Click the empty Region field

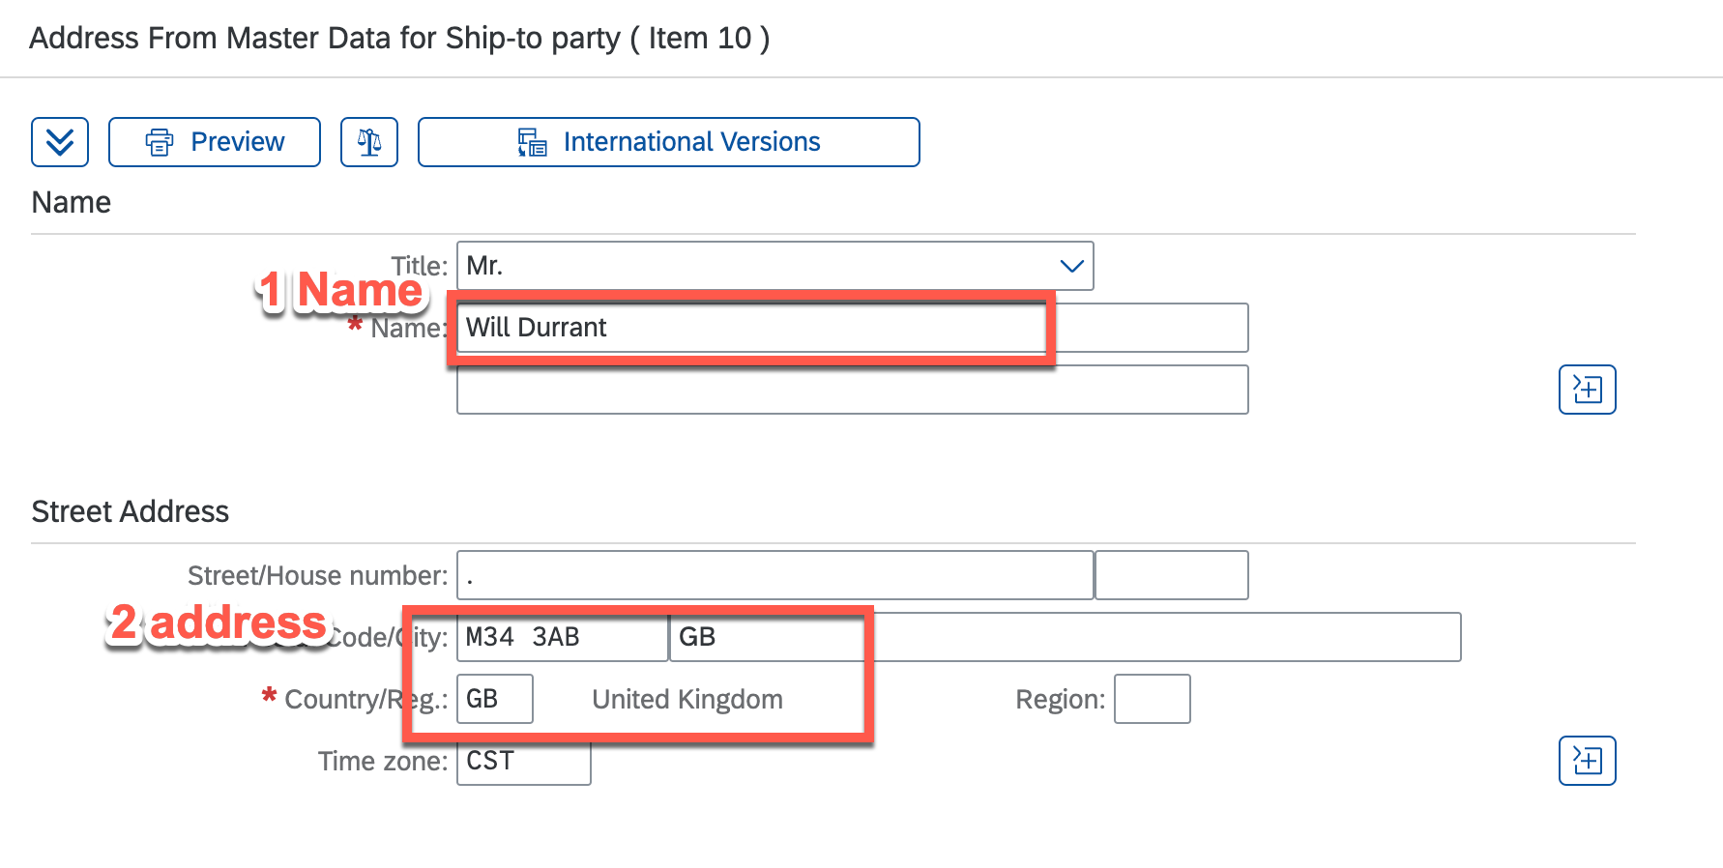1152,699
